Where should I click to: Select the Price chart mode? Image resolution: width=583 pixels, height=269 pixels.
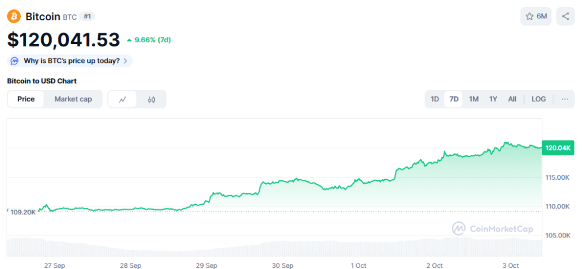coord(26,99)
